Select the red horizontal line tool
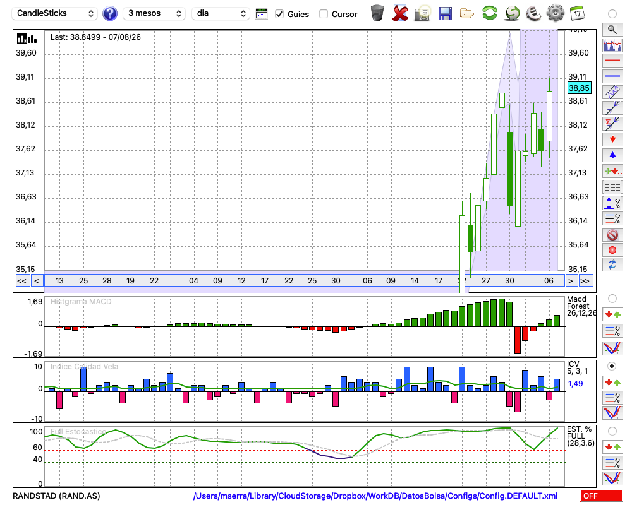 coord(612,61)
